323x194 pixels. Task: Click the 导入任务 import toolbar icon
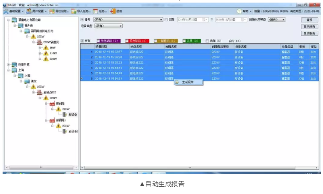74,11
